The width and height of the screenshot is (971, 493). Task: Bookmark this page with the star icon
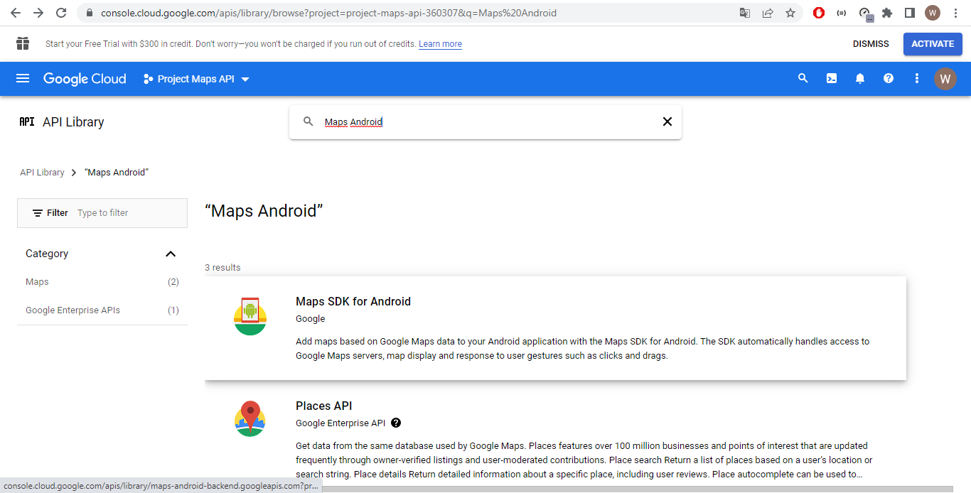point(790,13)
